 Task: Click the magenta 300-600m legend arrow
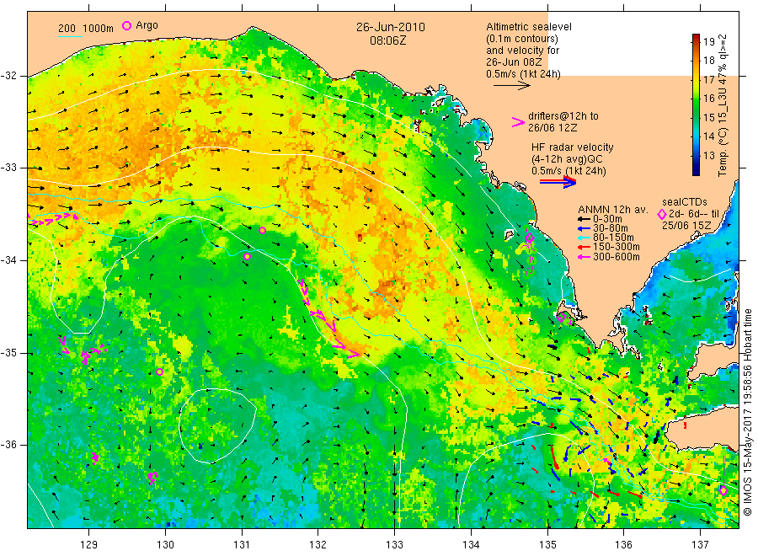click(585, 257)
